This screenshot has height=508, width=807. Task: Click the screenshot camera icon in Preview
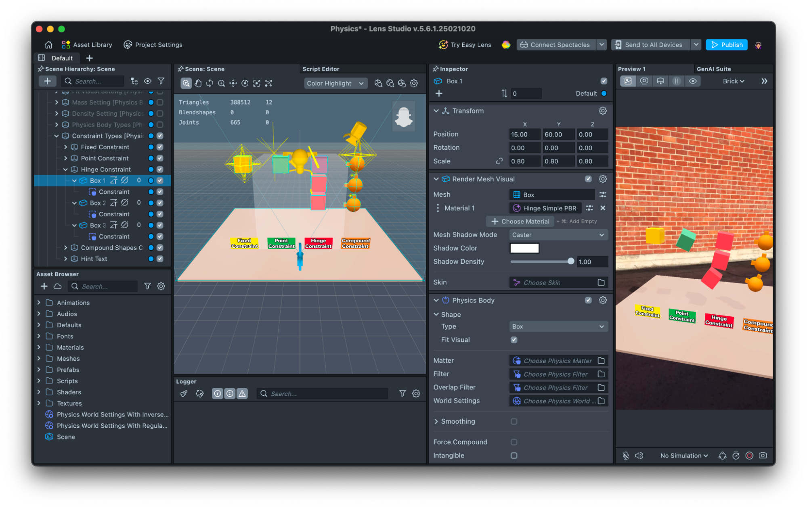pos(763,455)
